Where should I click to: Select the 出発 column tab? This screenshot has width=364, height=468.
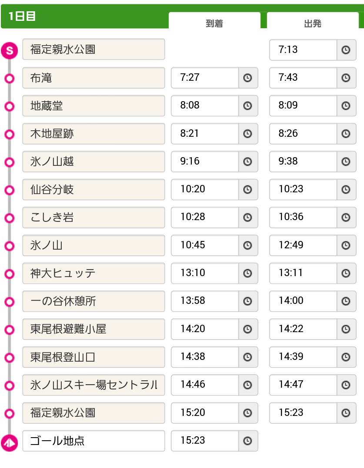coord(313,21)
